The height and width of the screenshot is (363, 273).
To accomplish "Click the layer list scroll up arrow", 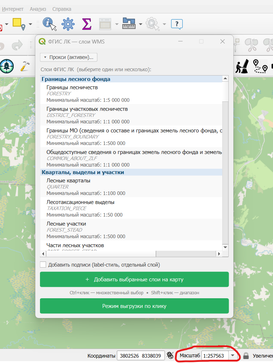I will (x=225, y=79).
